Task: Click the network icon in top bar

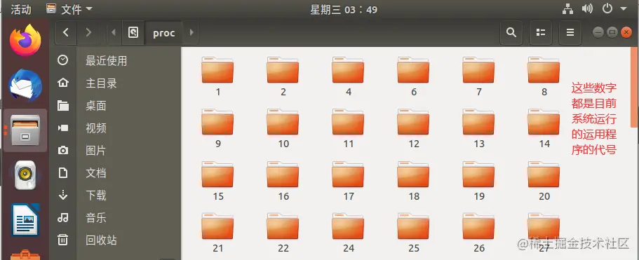Action: (567, 8)
